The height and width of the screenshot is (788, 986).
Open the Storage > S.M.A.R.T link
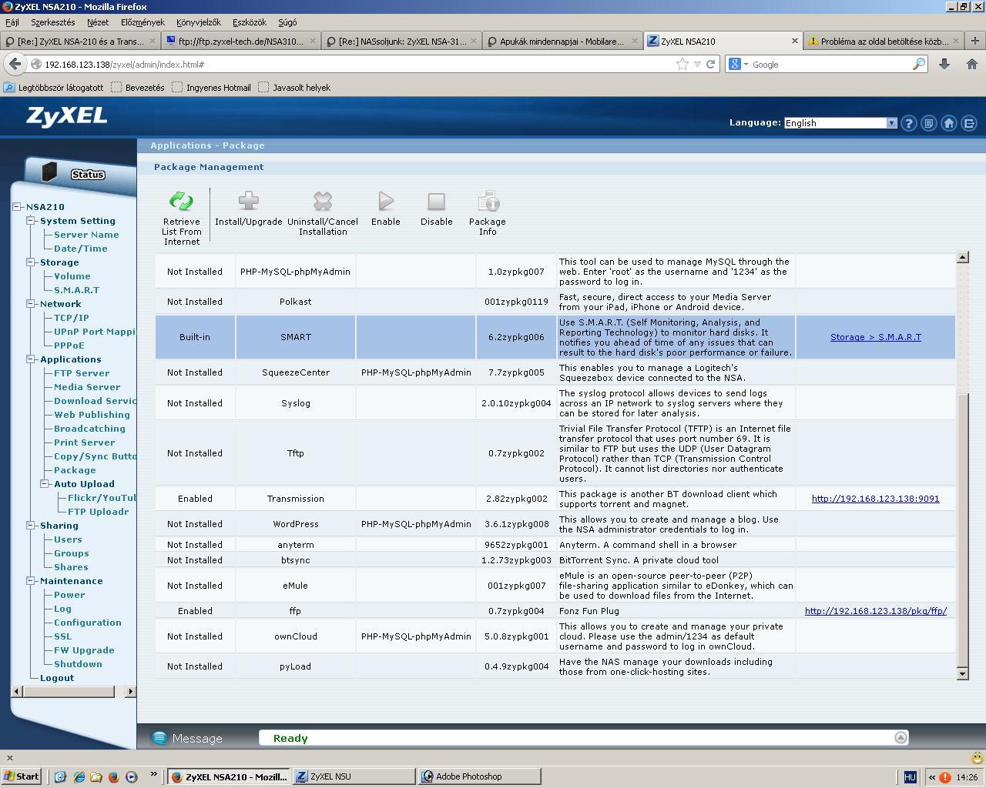click(x=876, y=337)
